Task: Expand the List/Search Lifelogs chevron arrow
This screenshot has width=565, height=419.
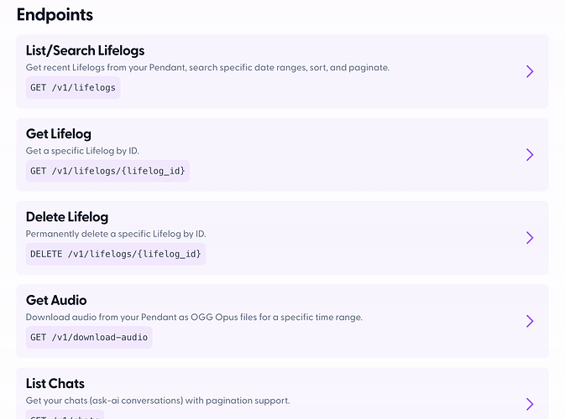Action: click(530, 71)
